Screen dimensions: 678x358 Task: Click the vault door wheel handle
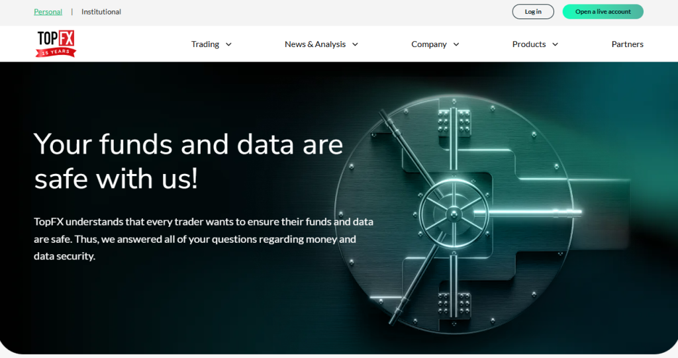[x=453, y=212]
